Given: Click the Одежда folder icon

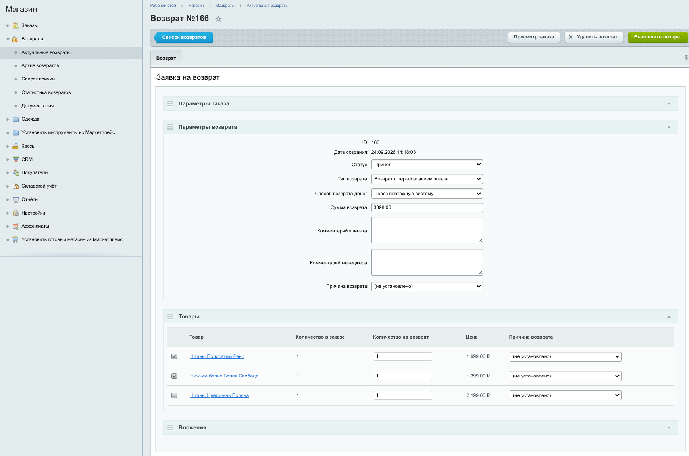Looking at the screenshot, I should pos(16,119).
